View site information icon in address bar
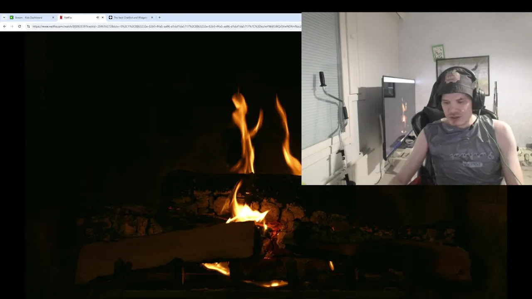The width and height of the screenshot is (532, 299). click(28, 26)
